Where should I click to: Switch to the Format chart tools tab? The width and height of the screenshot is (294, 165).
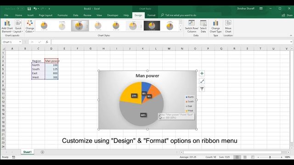click(x=151, y=15)
